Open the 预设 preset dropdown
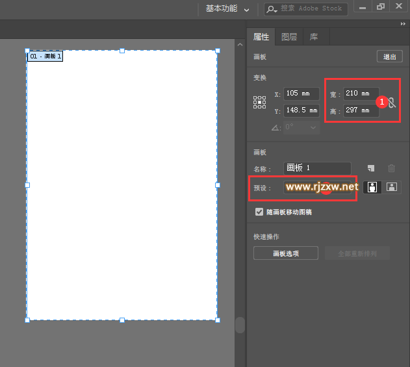 (317, 187)
